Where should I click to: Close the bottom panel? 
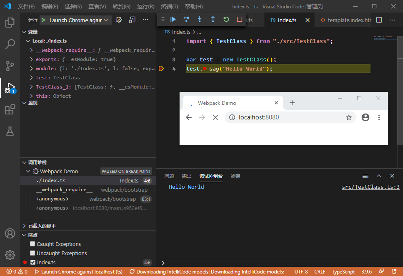(x=392, y=176)
